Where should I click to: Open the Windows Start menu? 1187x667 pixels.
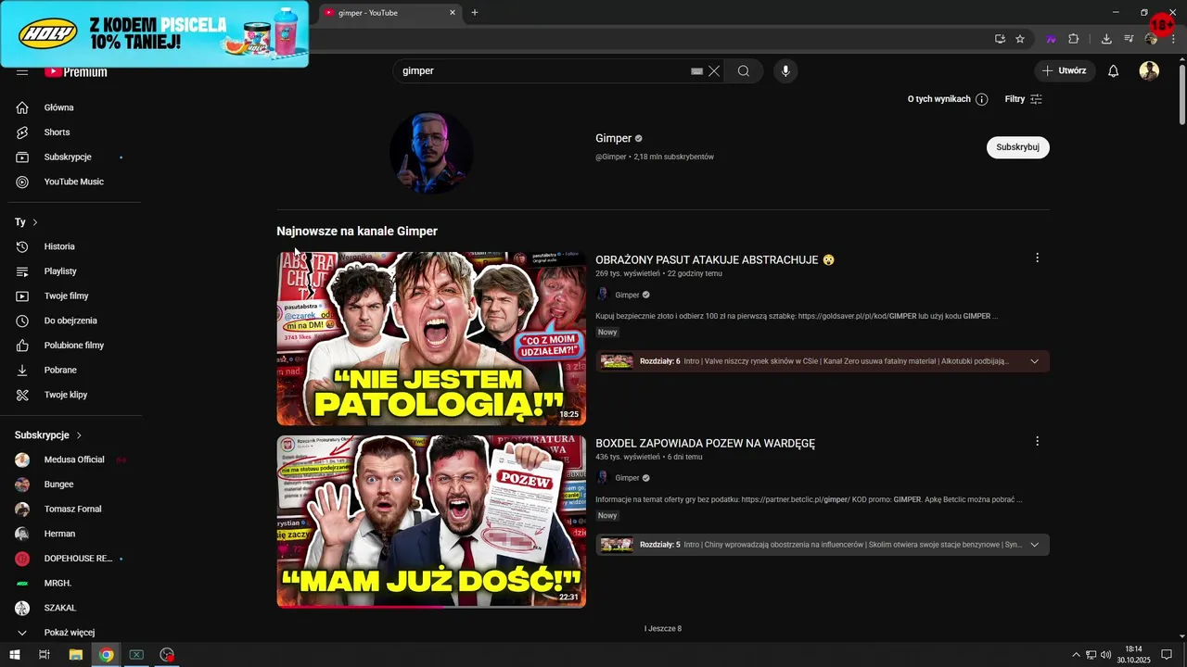15,655
